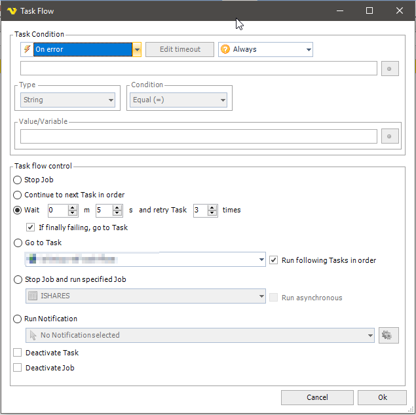Select the Run Notification radio option
Screen dimensions: 416x415
(x=18, y=319)
